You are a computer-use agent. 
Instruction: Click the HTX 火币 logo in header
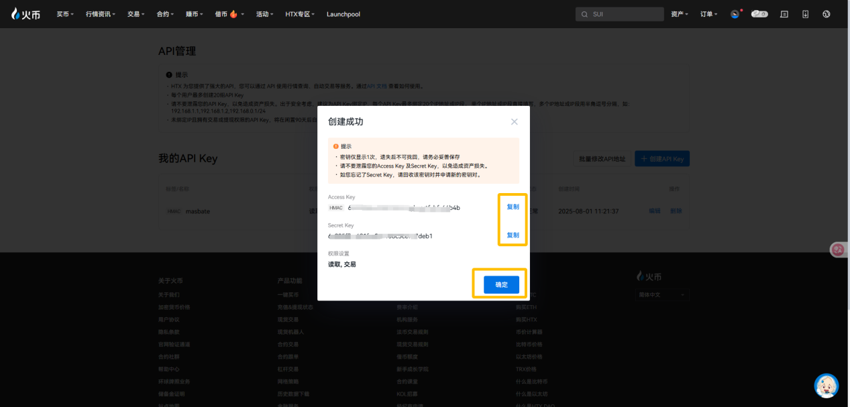pos(25,13)
